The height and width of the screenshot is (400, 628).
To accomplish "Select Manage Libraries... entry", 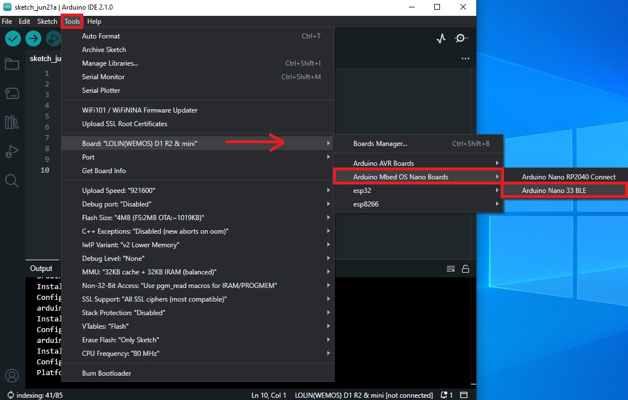I will 198,63.
